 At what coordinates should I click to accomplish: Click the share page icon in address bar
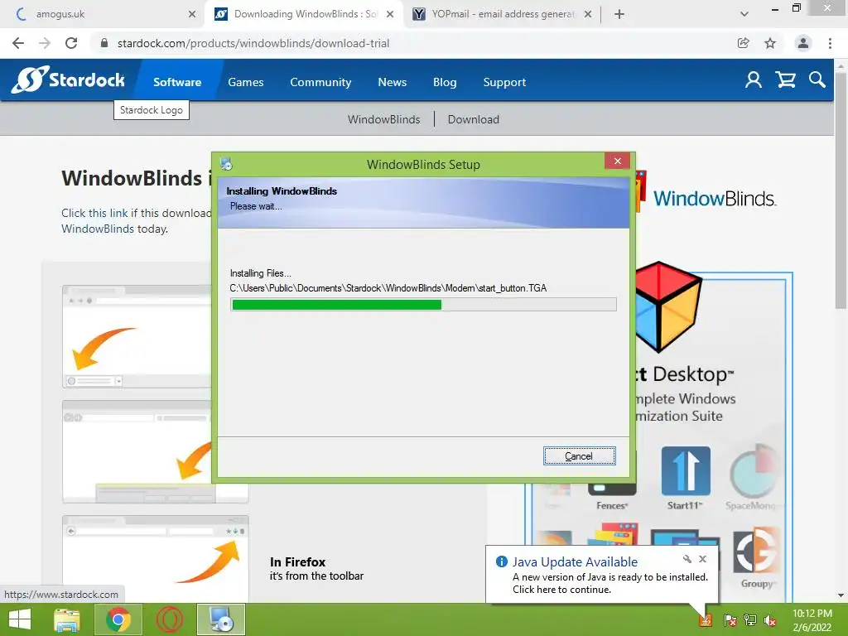[744, 43]
